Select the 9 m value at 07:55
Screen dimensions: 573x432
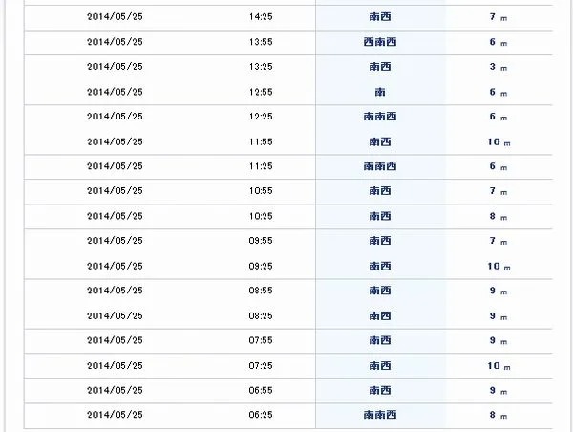[499, 341]
